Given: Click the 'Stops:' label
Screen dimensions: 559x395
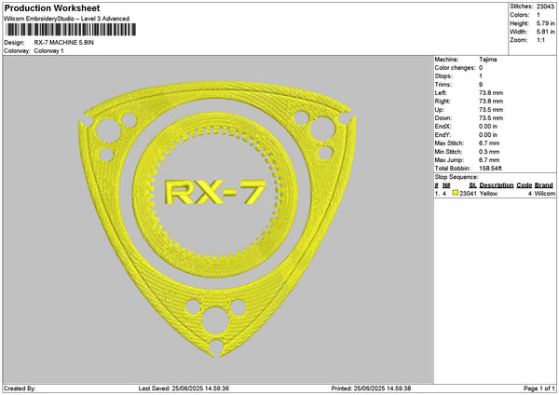Looking at the screenshot, I should click(x=443, y=76).
